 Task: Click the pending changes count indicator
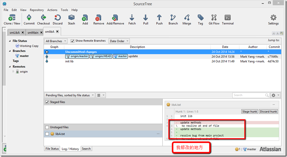point(238,149)
